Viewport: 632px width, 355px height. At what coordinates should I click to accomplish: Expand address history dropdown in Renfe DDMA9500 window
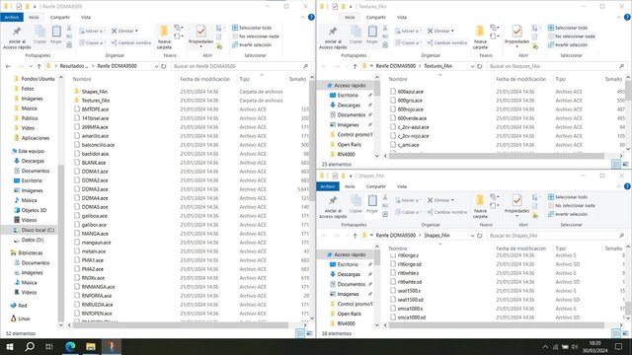point(156,66)
